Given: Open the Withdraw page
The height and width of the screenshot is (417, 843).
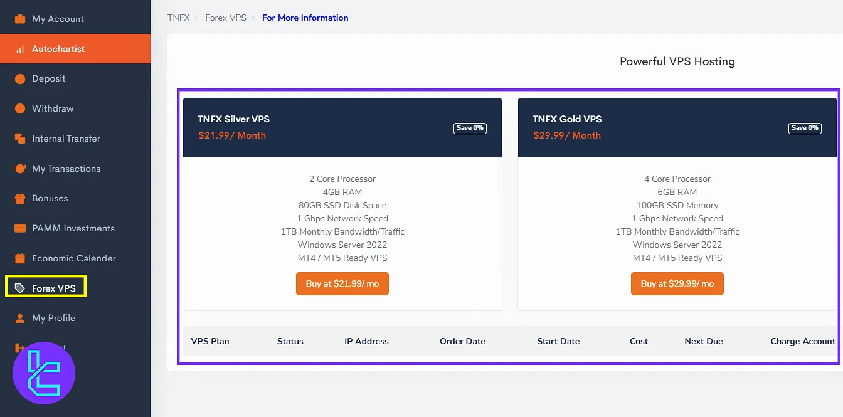Looking at the screenshot, I should tap(75, 108).
